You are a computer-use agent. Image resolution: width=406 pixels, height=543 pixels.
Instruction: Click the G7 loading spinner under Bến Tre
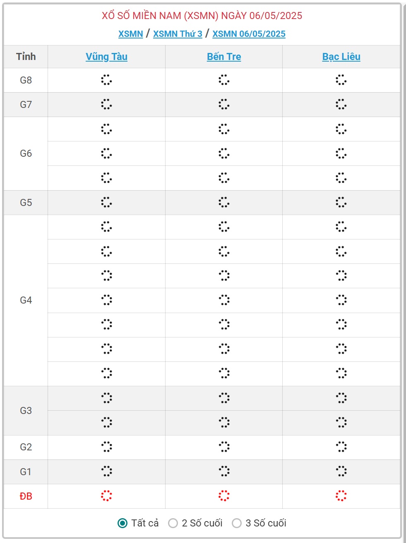tap(224, 104)
